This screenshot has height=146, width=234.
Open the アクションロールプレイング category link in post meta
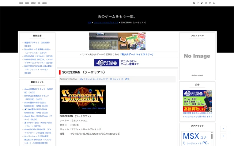(95, 79)
